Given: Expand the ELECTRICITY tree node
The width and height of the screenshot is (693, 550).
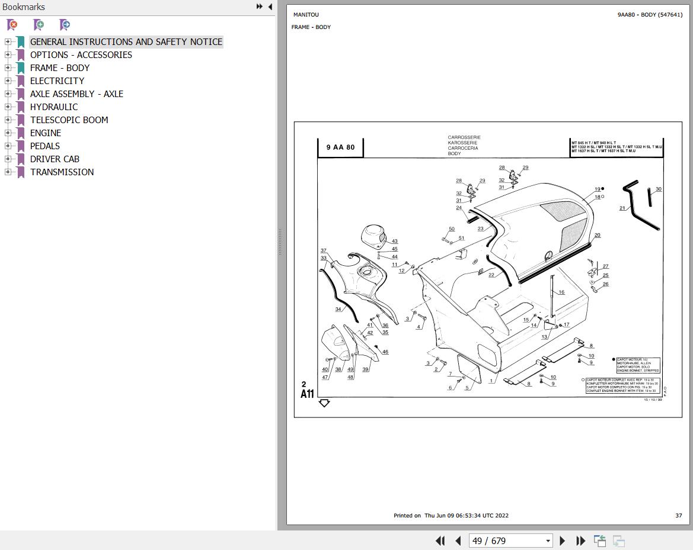Looking at the screenshot, I should click(x=8, y=81).
